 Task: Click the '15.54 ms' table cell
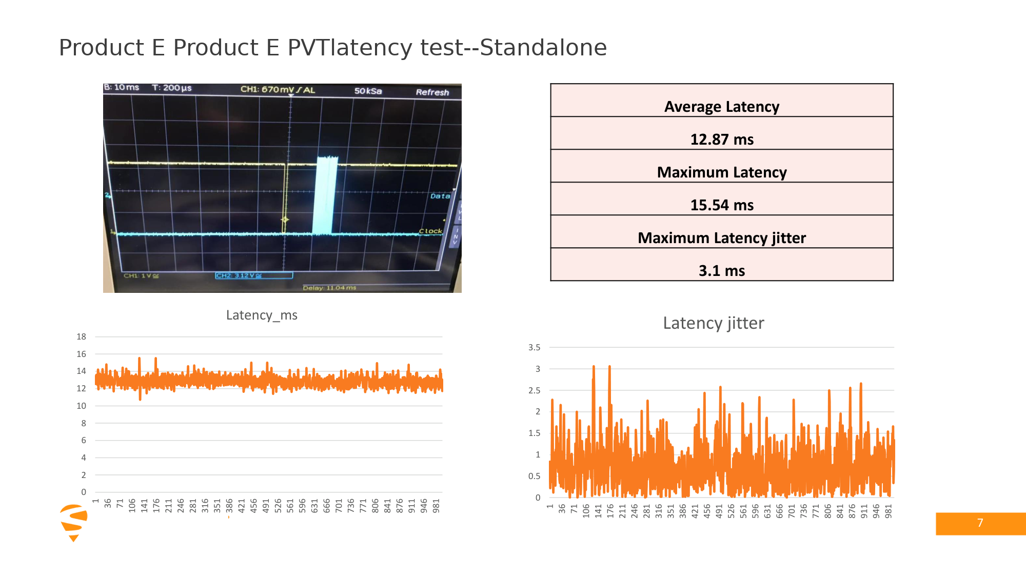[x=722, y=199]
